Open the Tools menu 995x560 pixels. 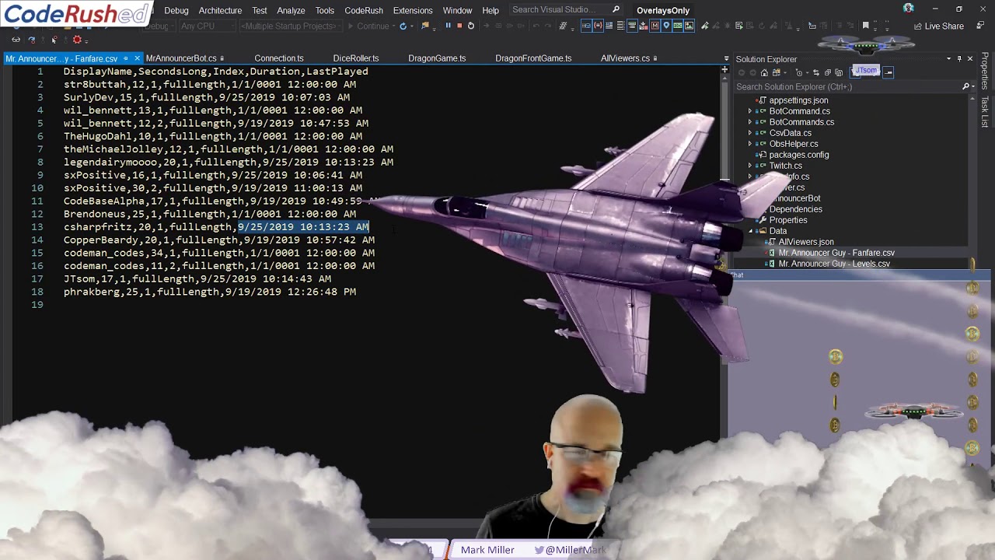point(325,10)
